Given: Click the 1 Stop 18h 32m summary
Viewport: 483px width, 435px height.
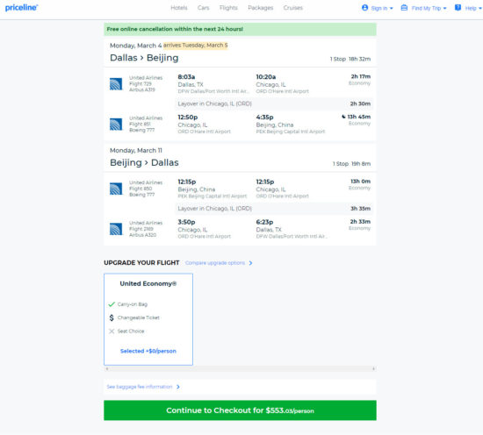Looking at the screenshot, I should coord(350,59).
